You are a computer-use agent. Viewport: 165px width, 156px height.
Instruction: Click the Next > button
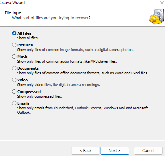(115, 151)
